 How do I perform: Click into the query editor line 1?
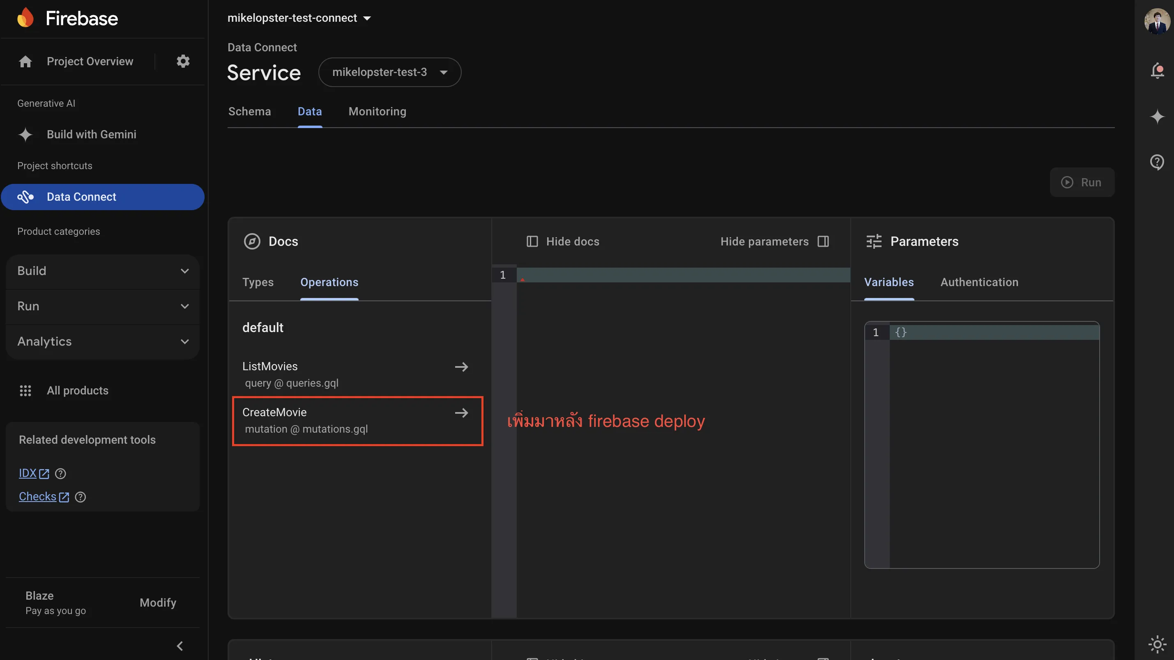(683, 275)
